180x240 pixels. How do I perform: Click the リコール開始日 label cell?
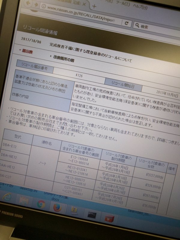pos(124,85)
